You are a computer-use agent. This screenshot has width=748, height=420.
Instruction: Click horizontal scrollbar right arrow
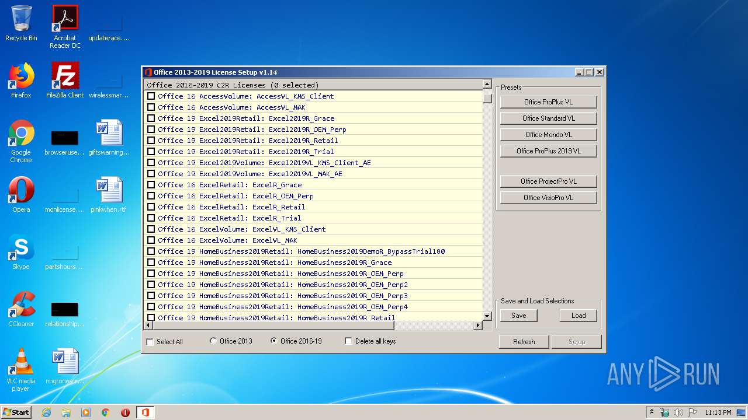[x=478, y=325]
